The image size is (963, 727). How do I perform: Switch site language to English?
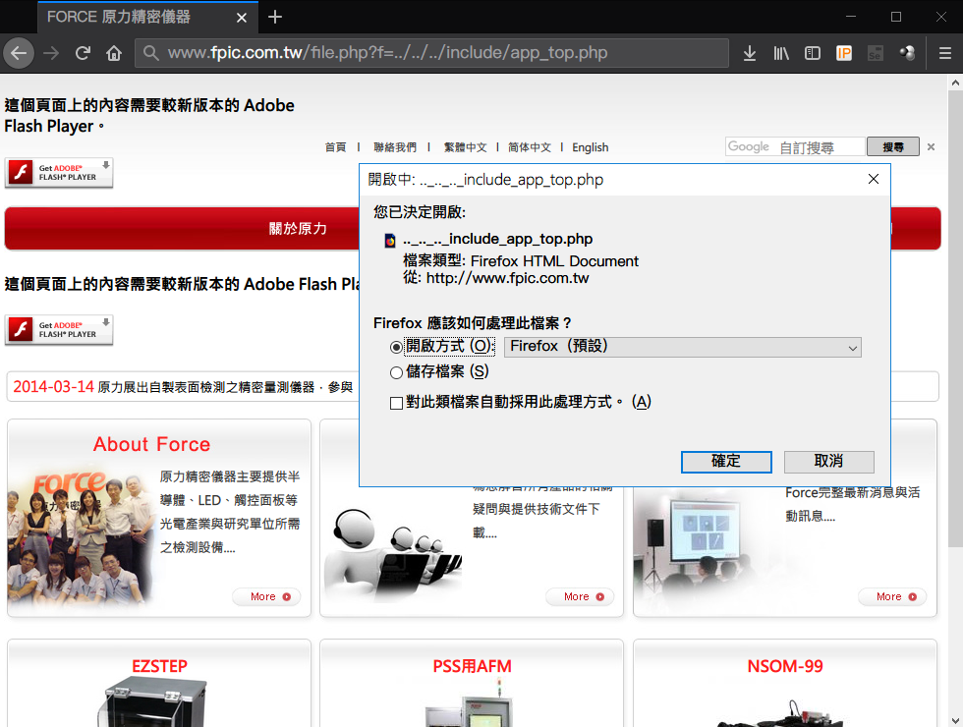click(x=591, y=147)
